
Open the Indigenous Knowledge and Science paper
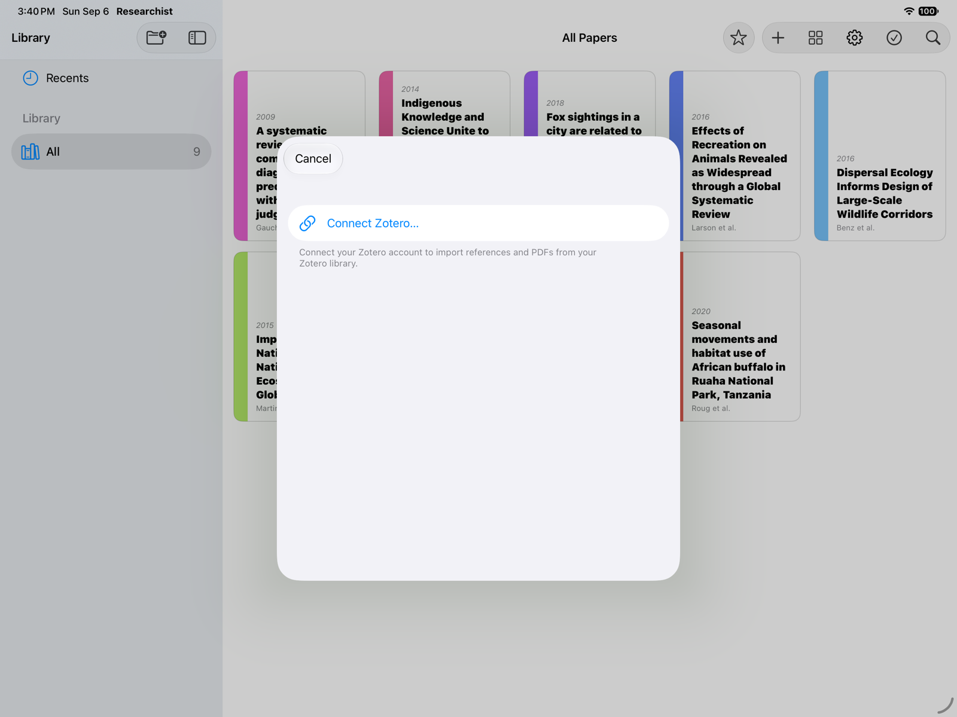click(444, 104)
